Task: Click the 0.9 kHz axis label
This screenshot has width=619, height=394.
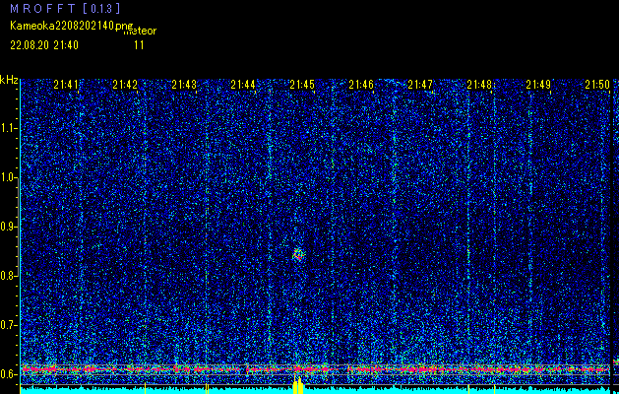Action: click(9, 227)
